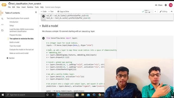This screenshot has width=174, height=98.
Task: Open the search sidebar icon
Action: pos(2,19)
